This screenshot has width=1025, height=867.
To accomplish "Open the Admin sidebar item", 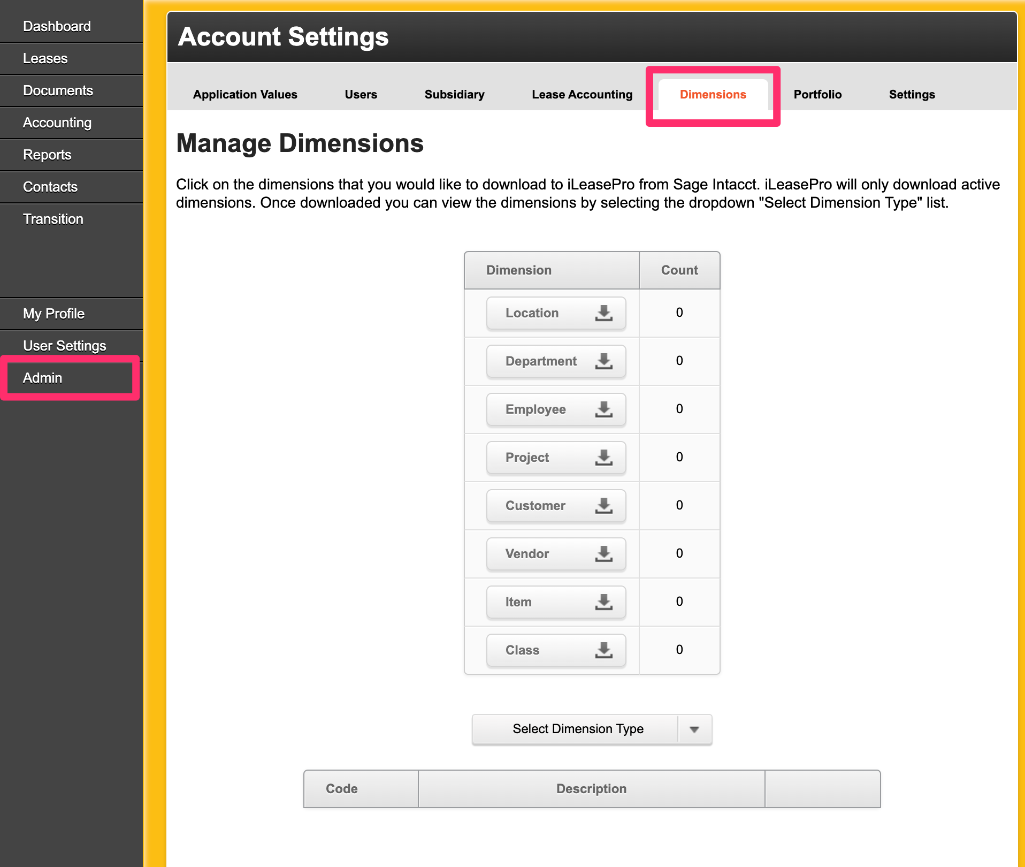I will tap(43, 378).
